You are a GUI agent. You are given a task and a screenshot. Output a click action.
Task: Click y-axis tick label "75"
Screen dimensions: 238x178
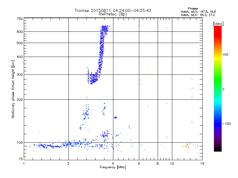(x=21, y=159)
